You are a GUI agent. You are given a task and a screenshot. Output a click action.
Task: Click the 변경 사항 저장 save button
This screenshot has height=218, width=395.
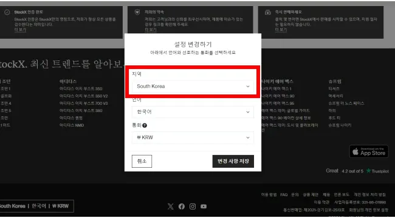click(233, 161)
